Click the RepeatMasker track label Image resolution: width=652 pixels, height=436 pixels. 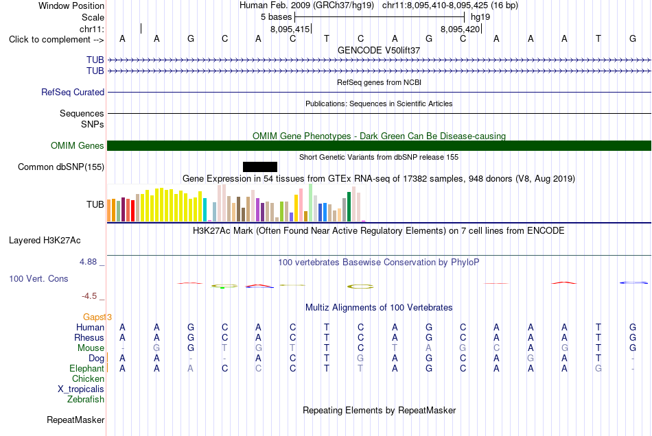click(75, 420)
